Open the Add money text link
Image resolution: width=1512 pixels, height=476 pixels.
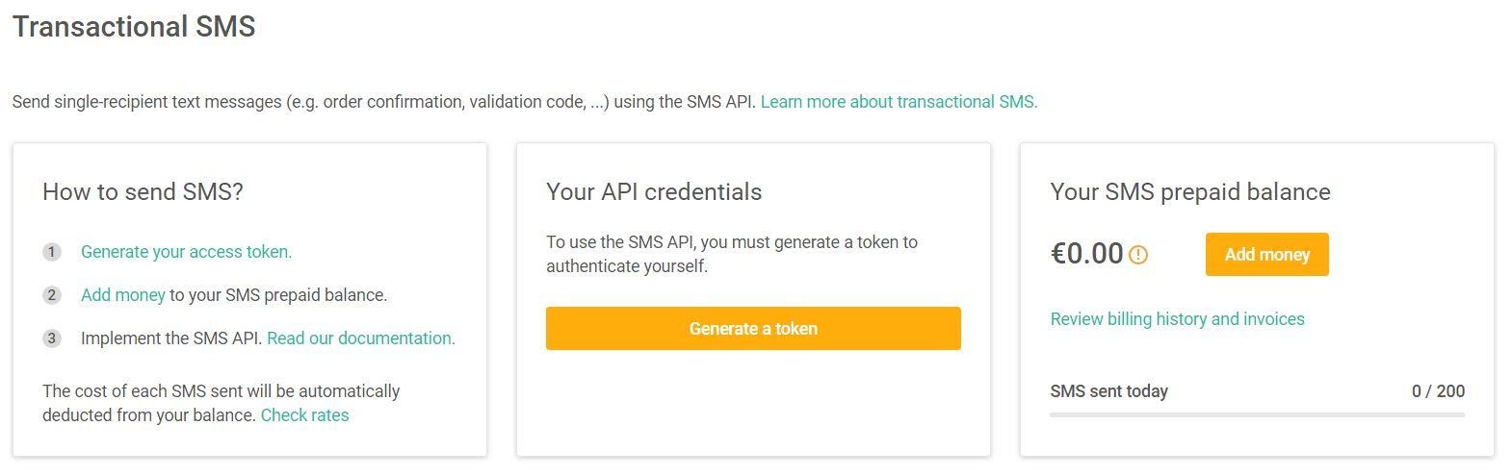(123, 295)
